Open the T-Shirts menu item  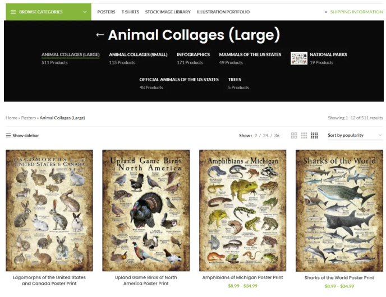click(x=130, y=12)
